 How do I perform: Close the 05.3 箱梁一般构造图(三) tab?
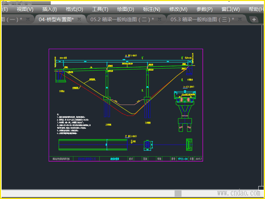(x=240, y=20)
